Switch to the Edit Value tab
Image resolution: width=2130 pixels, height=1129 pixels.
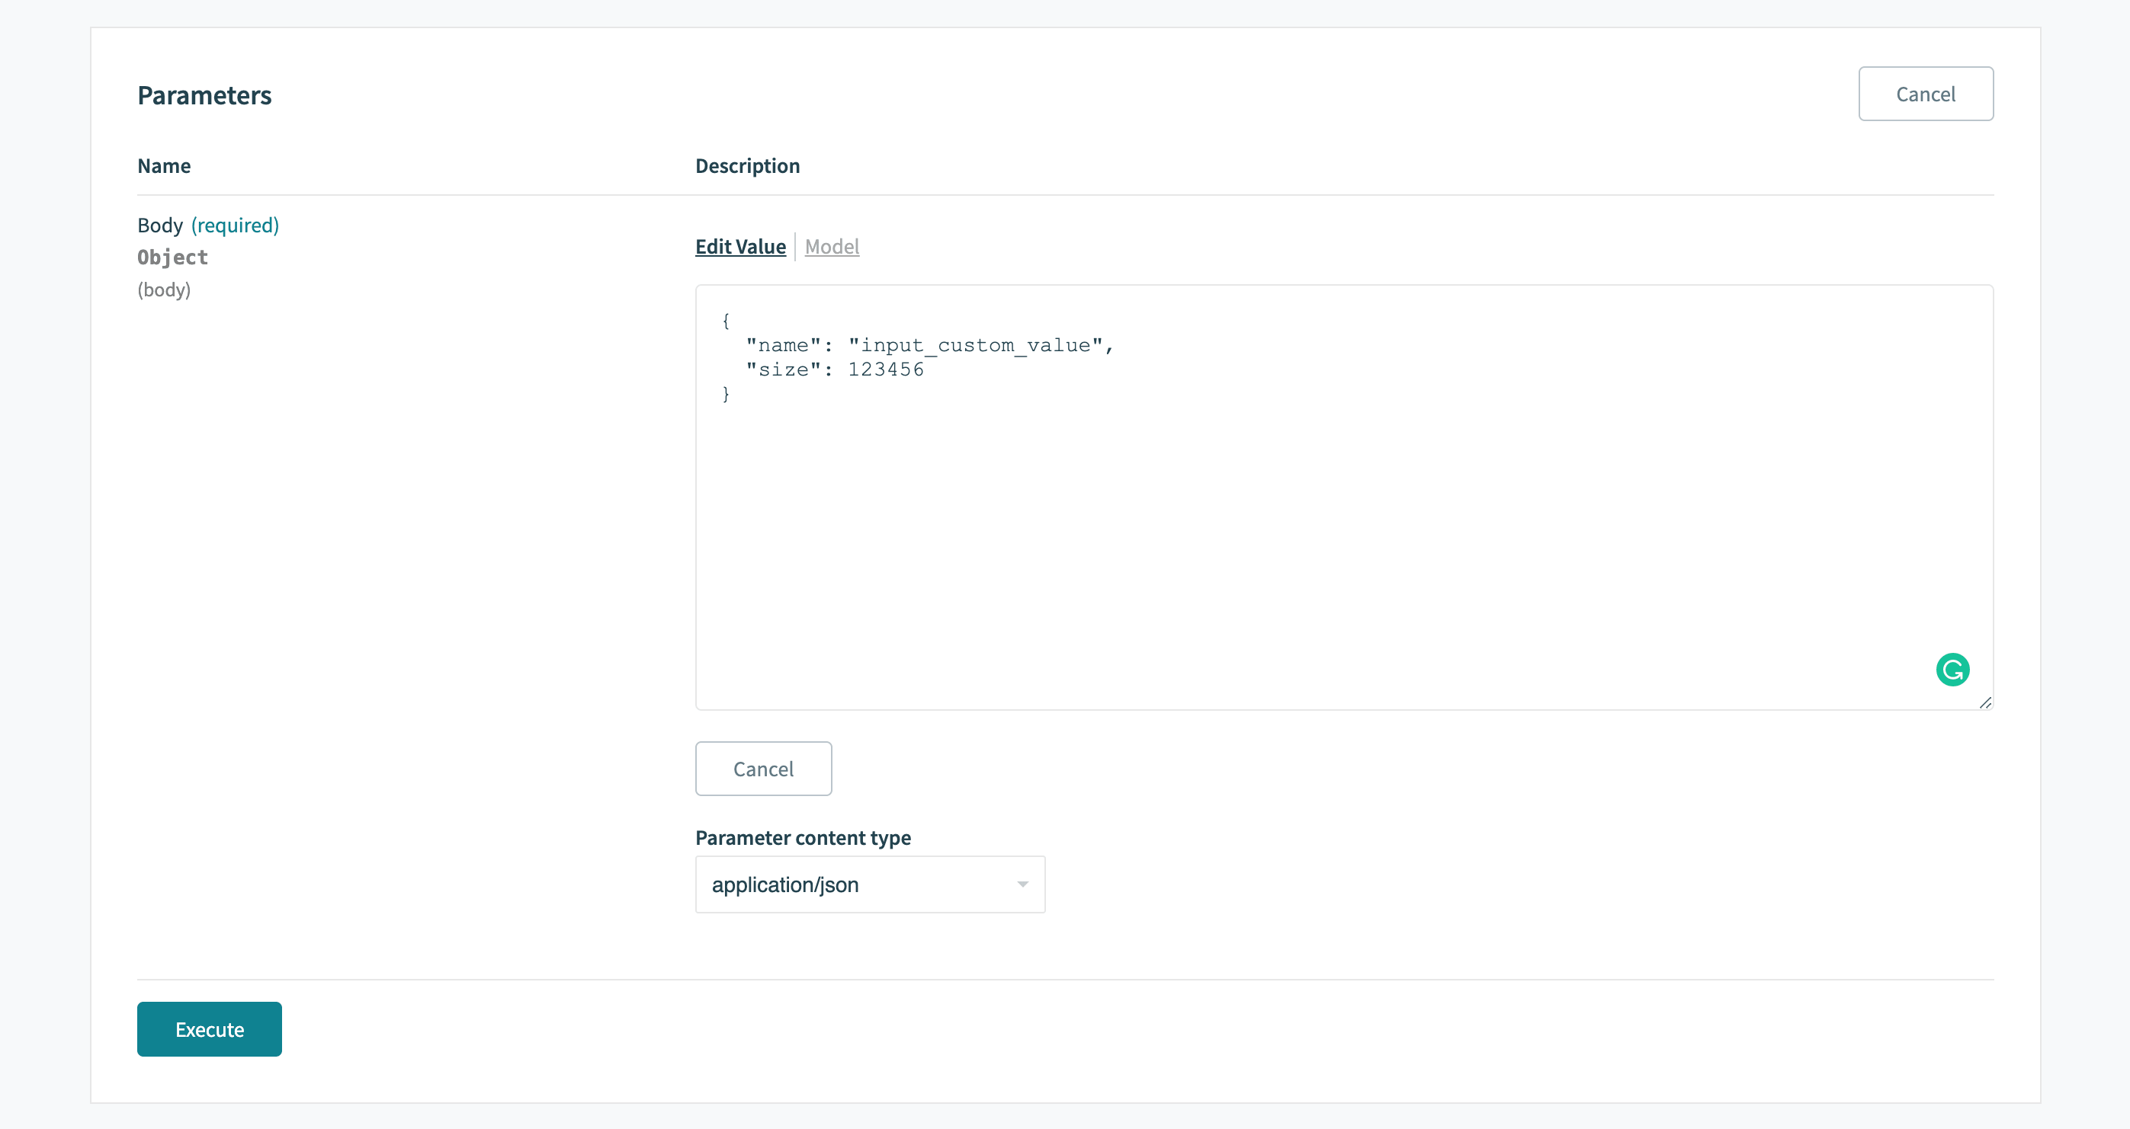(x=740, y=246)
